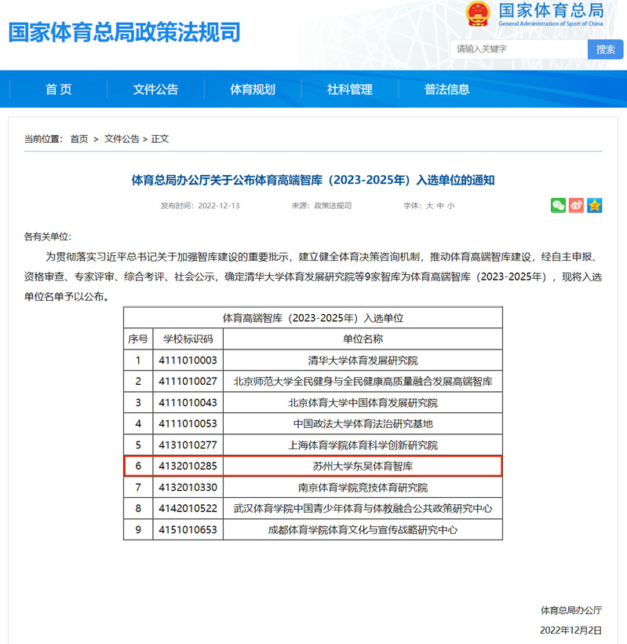The width and height of the screenshot is (627, 644).
Task: Click the 国家体育总局政策法规司 site title
Action: (124, 32)
